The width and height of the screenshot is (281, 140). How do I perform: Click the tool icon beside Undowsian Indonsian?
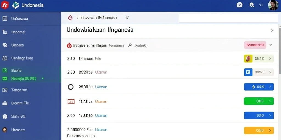coord(127,18)
